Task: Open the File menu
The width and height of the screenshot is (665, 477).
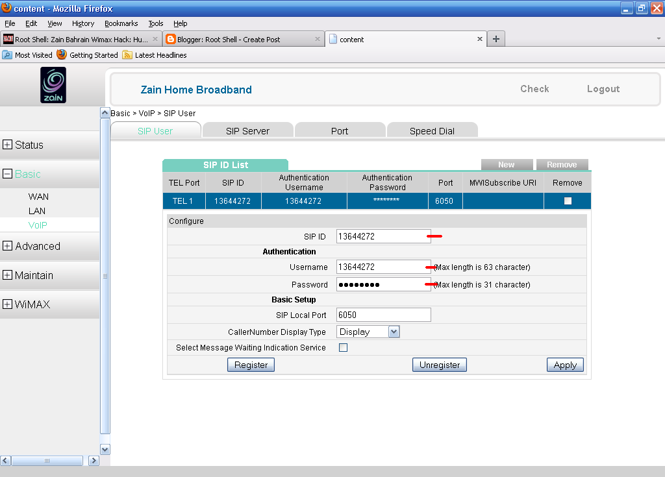Action: [x=10, y=23]
